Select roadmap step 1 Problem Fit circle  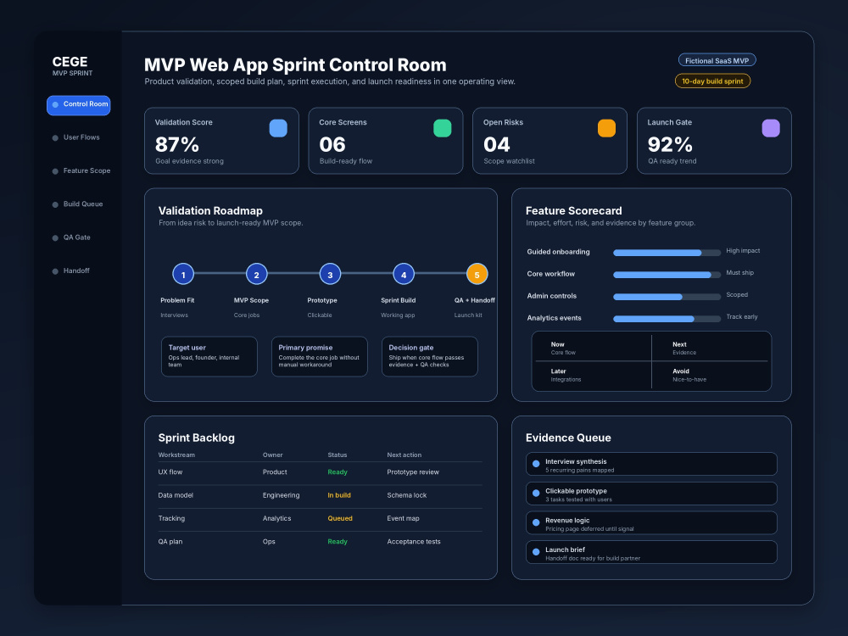point(183,274)
